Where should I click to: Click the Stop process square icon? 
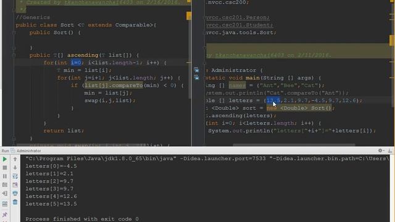pos(4,168)
